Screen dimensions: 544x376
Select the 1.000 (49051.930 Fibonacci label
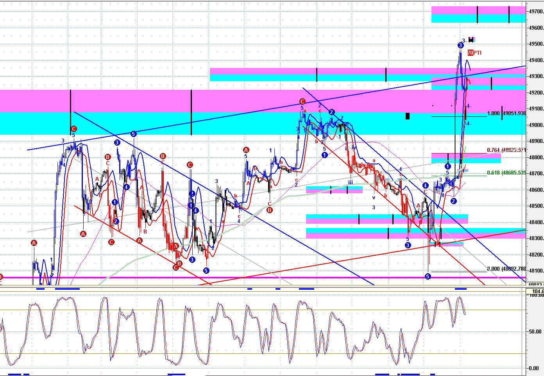[506, 114]
